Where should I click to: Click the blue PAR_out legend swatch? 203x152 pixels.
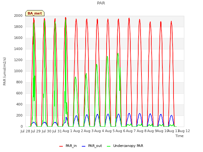pyautogui.click(x=84, y=146)
